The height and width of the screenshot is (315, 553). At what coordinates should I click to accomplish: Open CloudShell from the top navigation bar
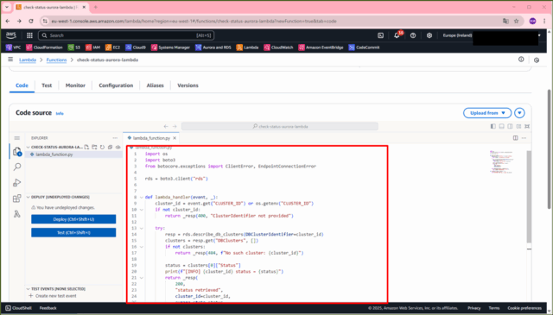(x=380, y=35)
